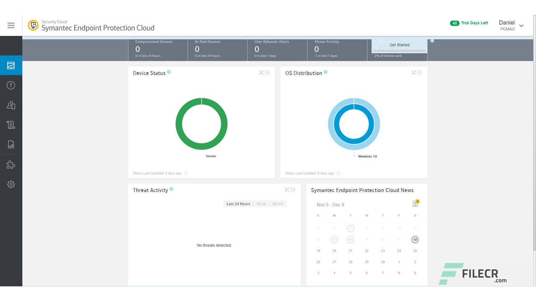Viewport: 536px width, 301px height.
Task: Select the Policies list icon in sidebar
Action: [x=11, y=125]
